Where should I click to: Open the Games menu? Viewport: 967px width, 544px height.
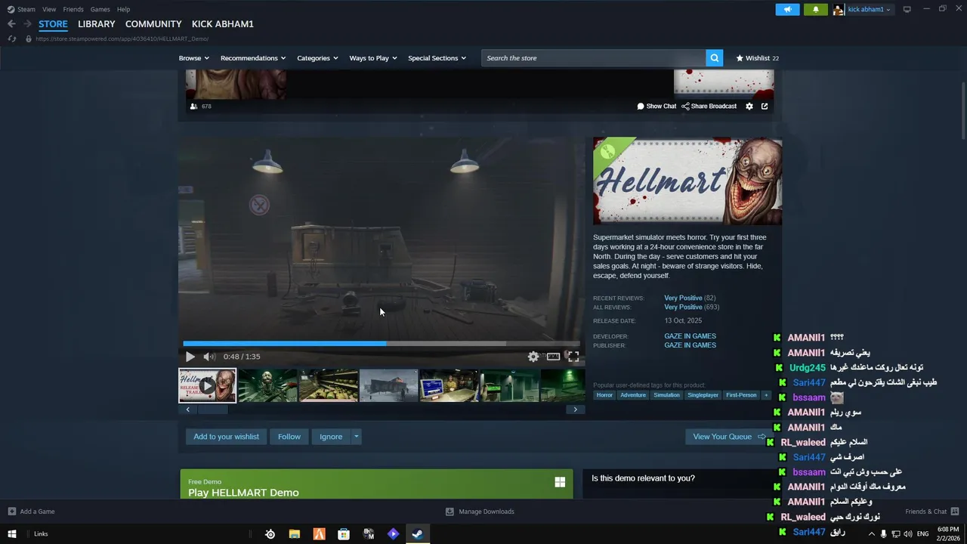(100, 9)
